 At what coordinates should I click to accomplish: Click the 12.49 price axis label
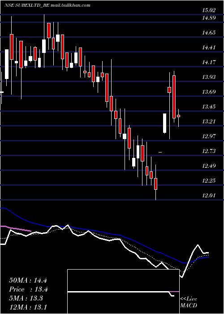click(209, 166)
